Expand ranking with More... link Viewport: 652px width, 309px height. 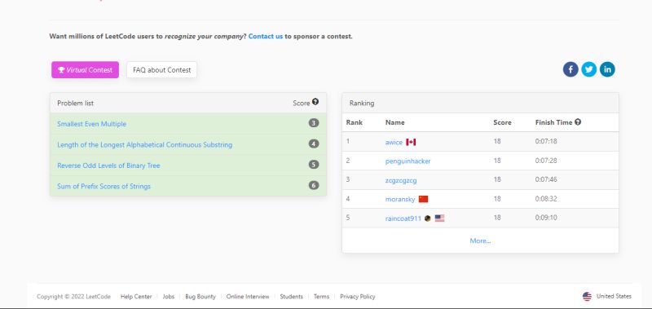coord(480,241)
